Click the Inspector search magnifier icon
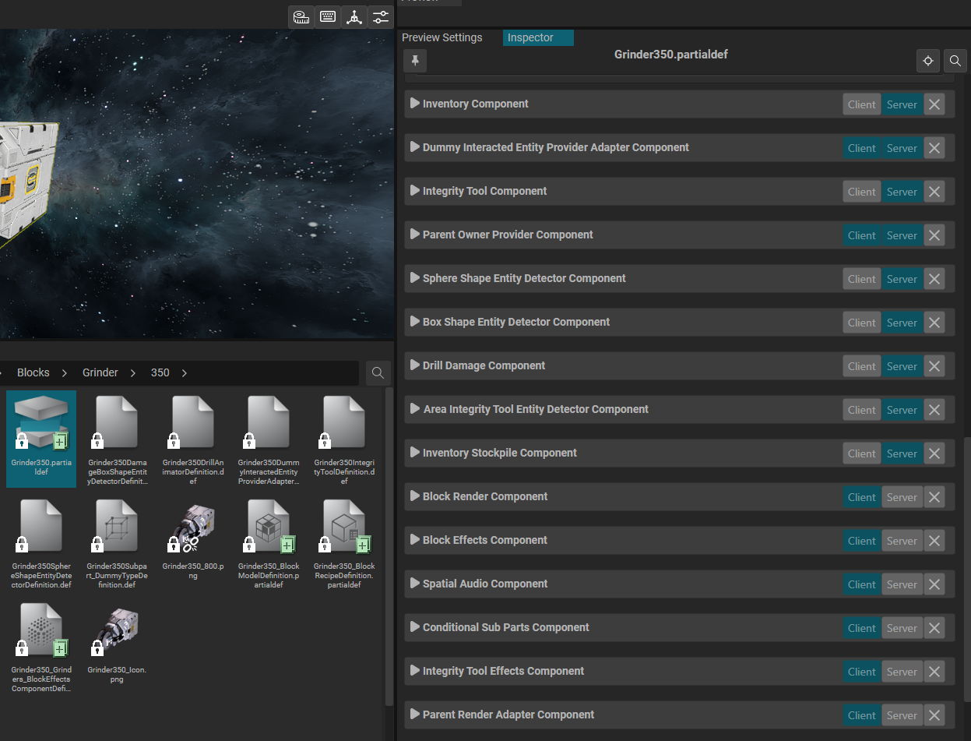The height and width of the screenshot is (741, 971). click(955, 61)
